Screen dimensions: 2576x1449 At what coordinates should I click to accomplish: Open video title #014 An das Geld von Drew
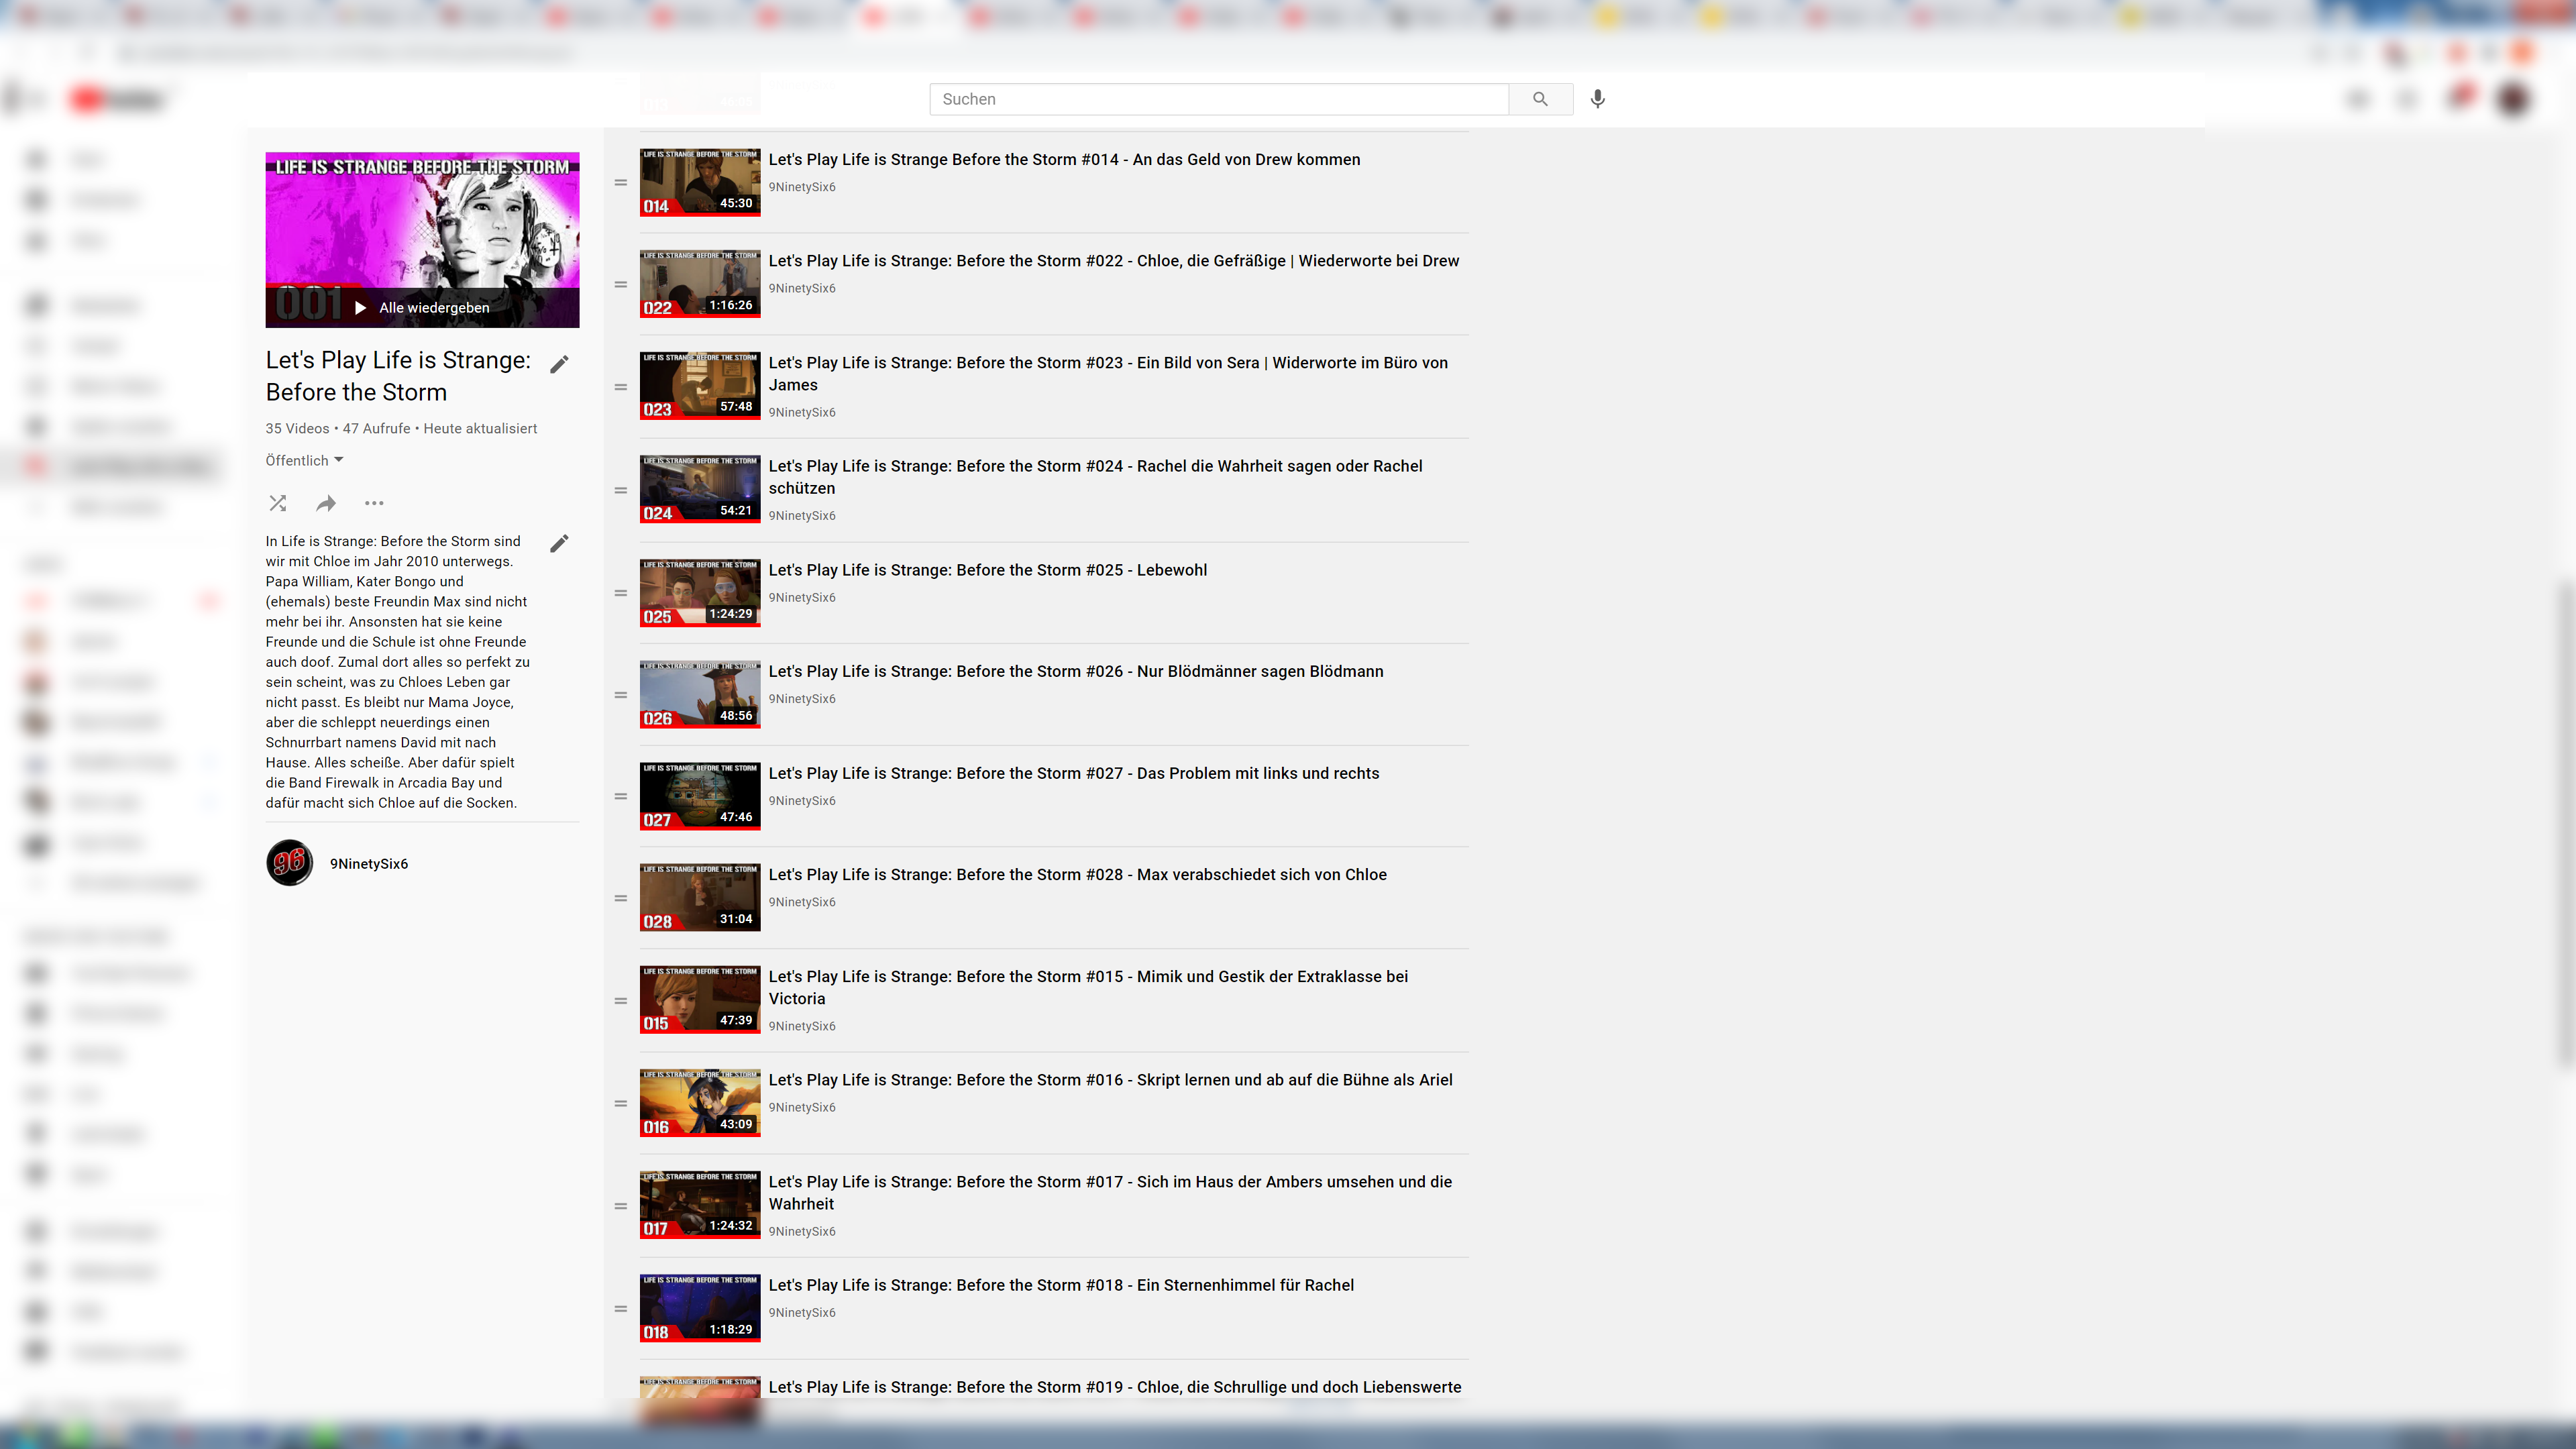point(1064,160)
